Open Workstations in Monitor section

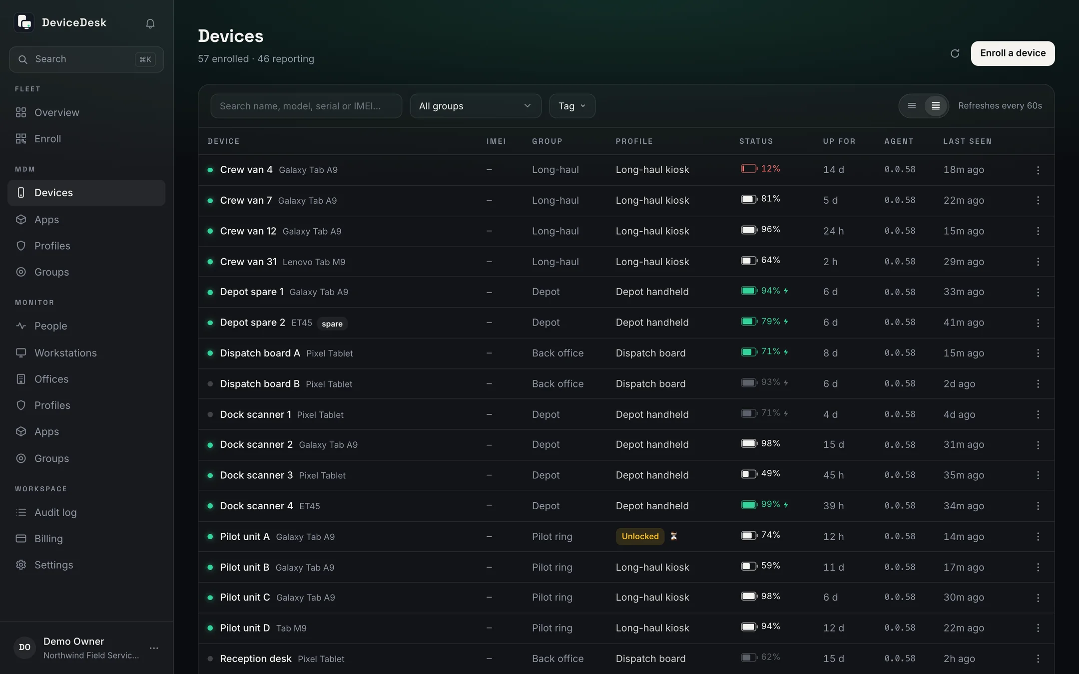(x=86, y=353)
